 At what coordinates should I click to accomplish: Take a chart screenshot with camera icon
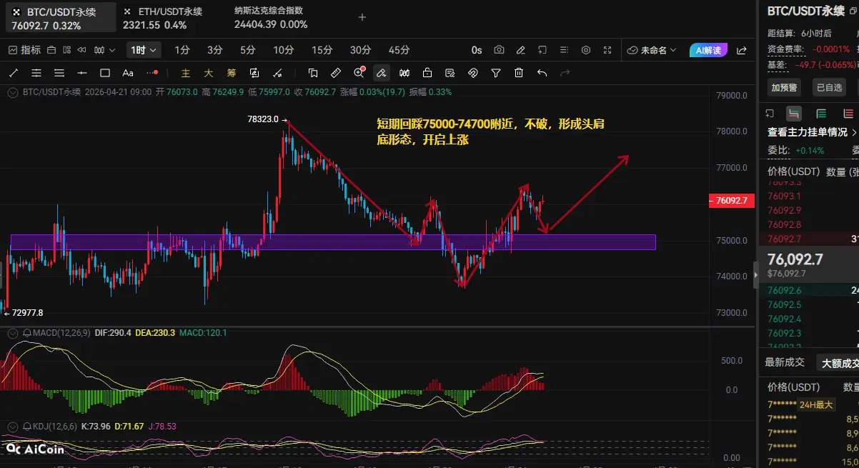[499, 50]
